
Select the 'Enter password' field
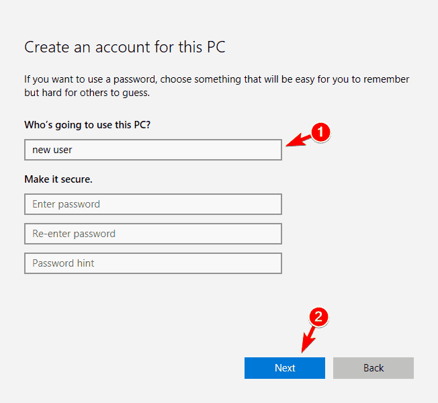(x=153, y=204)
